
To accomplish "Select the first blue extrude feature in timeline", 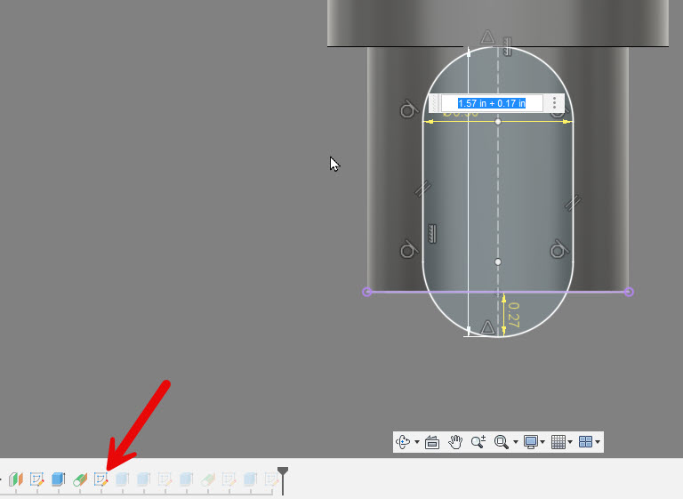I will [59, 479].
